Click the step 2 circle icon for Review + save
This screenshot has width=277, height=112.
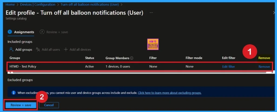[x=42, y=32]
